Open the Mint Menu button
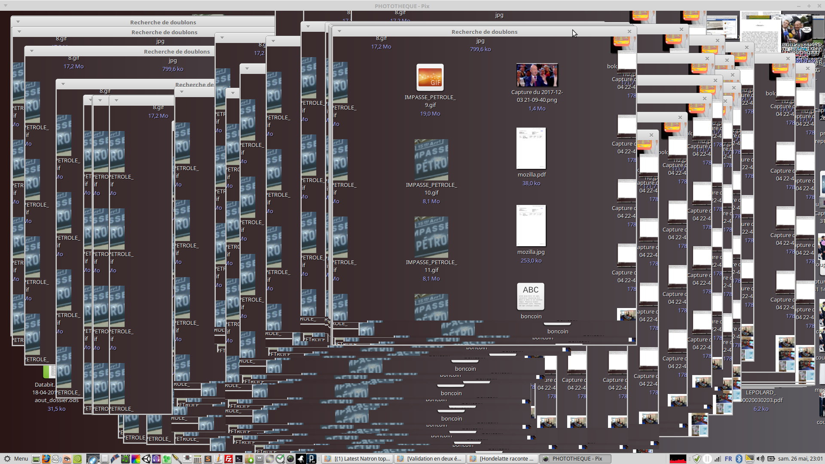This screenshot has width=825, height=464. coord(15,459)
